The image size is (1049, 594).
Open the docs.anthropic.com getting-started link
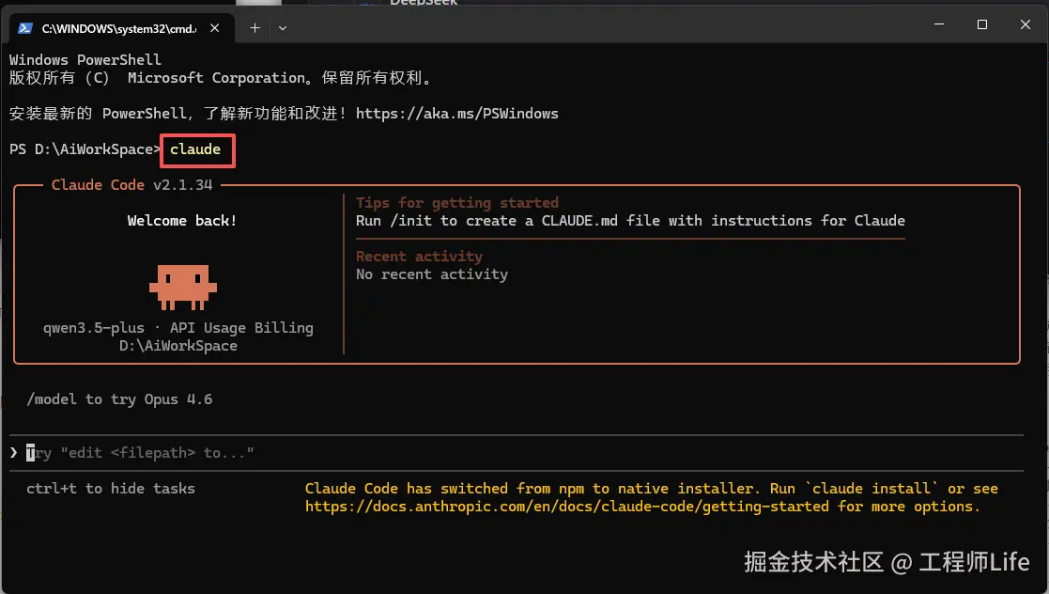click(566, 507)
